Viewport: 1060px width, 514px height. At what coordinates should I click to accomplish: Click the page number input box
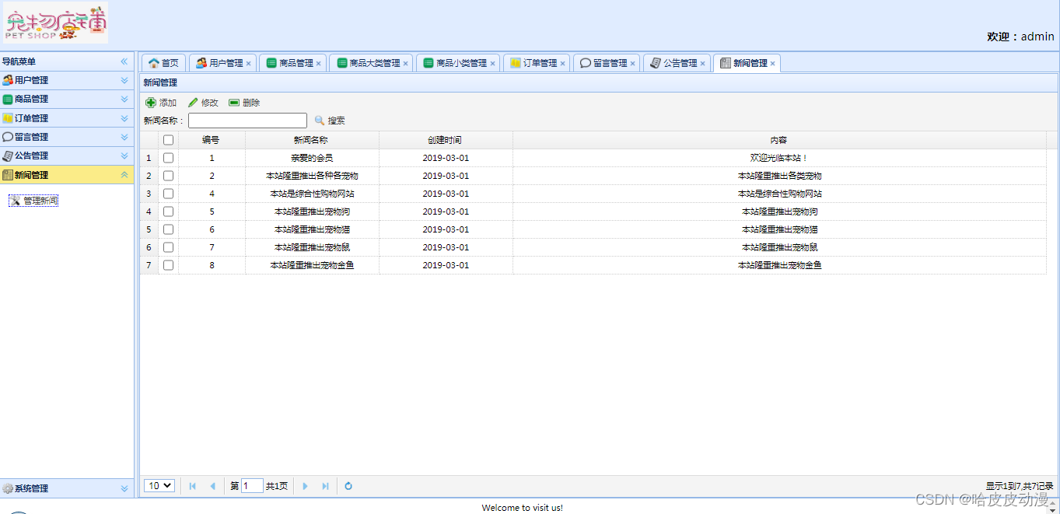252,486
